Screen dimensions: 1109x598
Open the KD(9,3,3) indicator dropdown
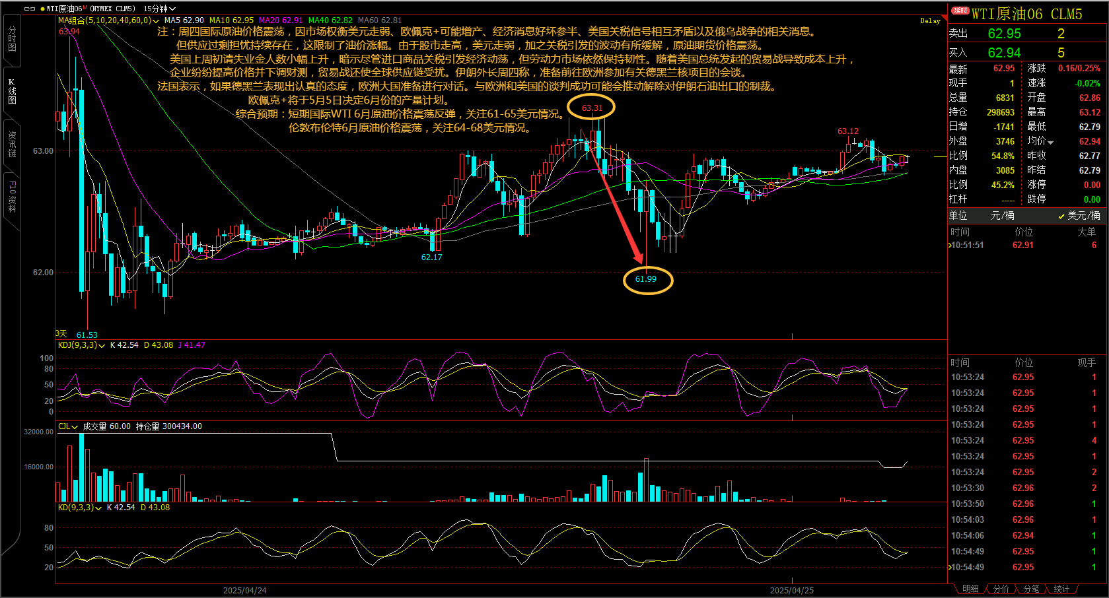coord(99,508)
